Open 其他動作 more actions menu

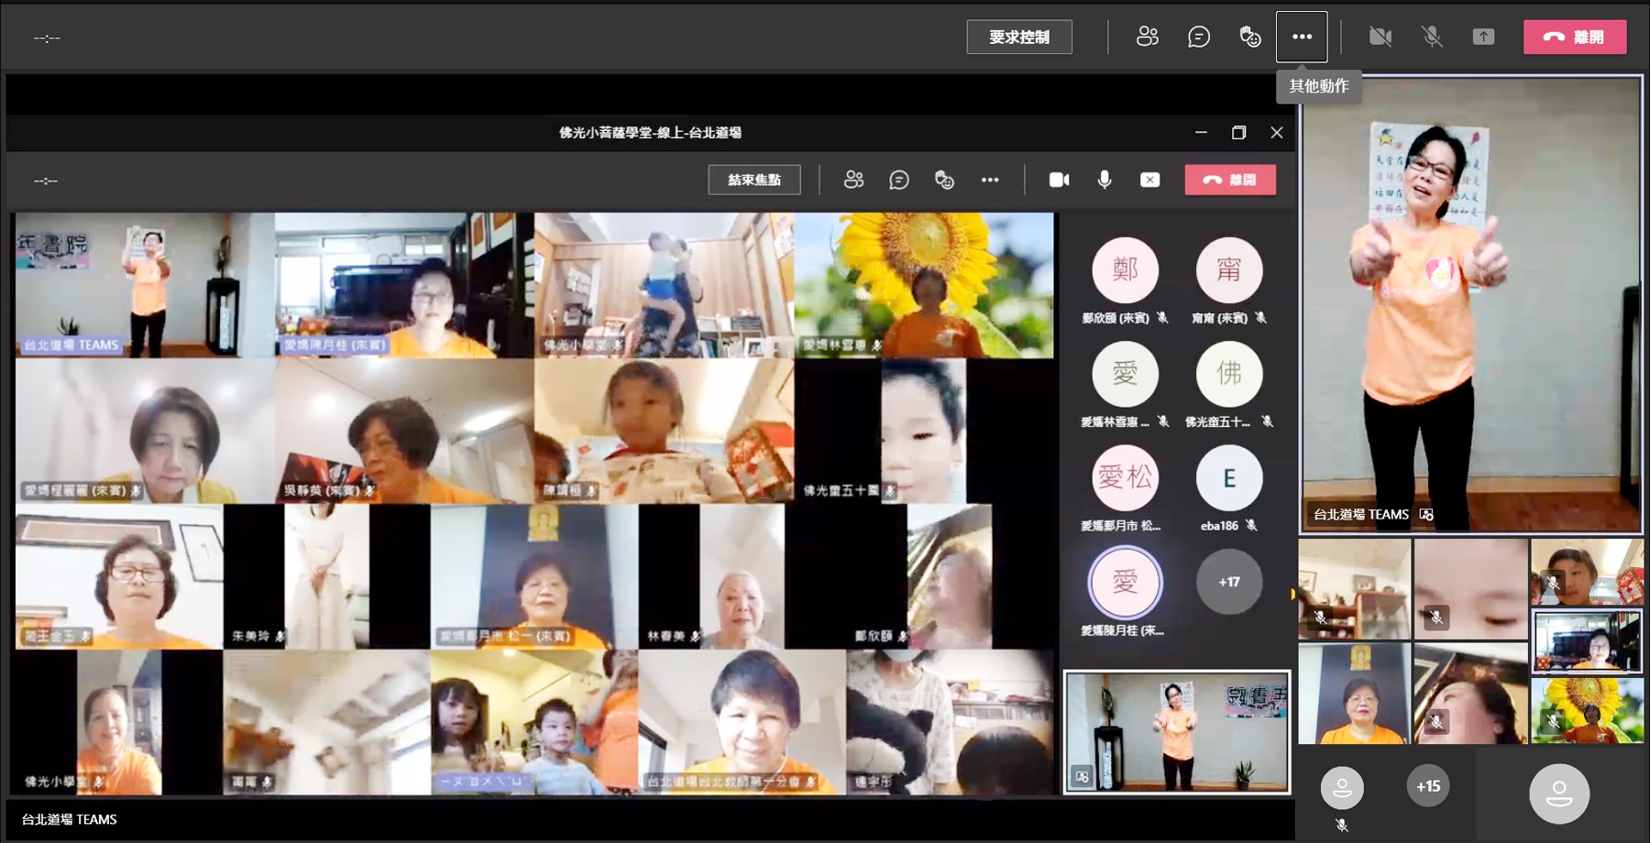[1302, 37]
